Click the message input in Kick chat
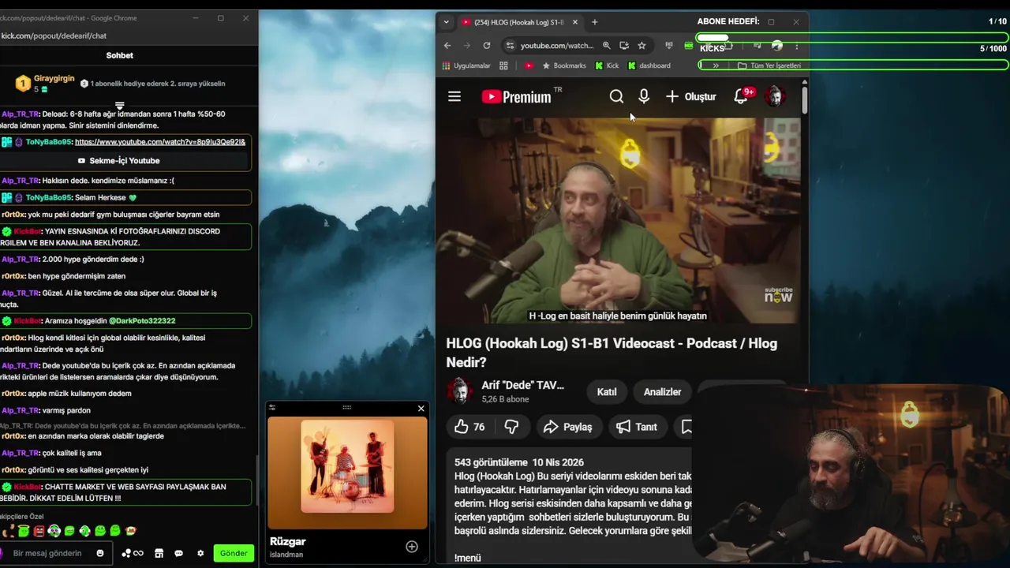Image resolution: width=1010 pixels, height=568 pixels. pos(47,553)
